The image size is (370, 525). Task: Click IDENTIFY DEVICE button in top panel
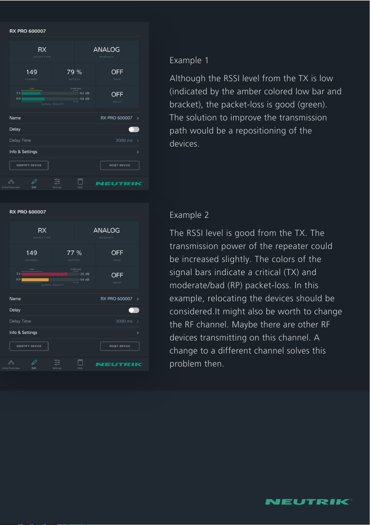[x=29, y=165]
